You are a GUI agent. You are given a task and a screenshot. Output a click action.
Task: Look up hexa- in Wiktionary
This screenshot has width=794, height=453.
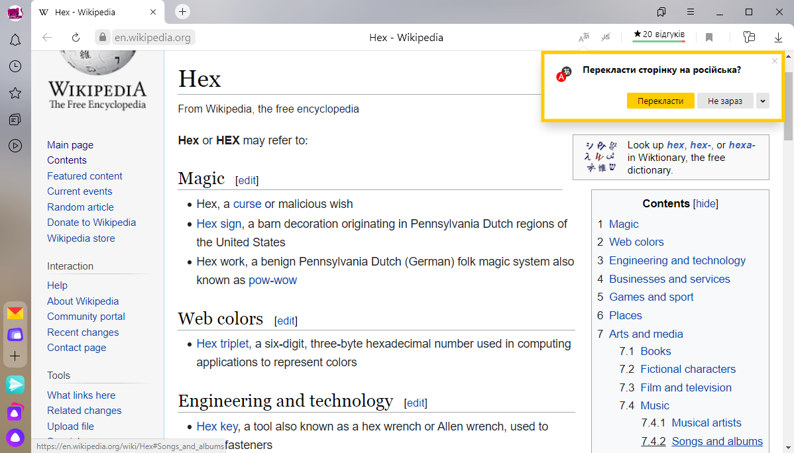(x=742, y=145)
